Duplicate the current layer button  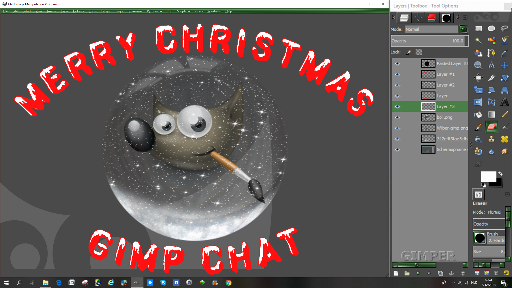(x=440, y=273)
